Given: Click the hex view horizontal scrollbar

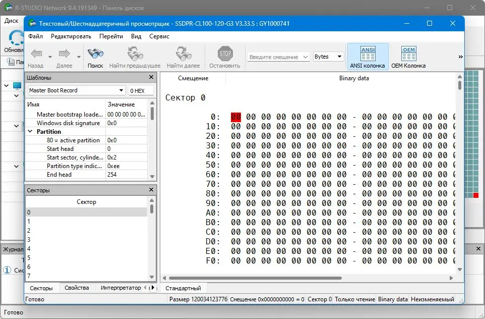Looking at the screenshot, I should (x=256, y=278).
